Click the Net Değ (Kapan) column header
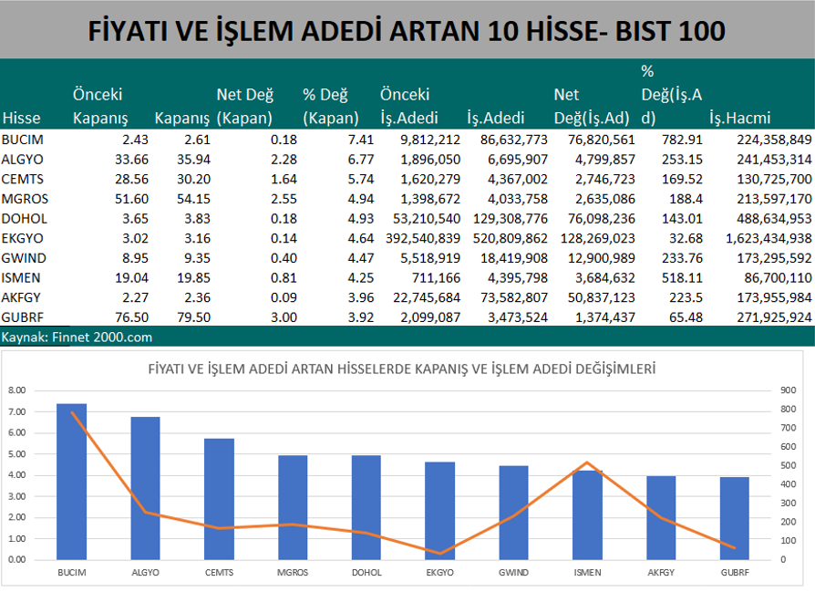Screen dimensions: 815x592 [x=244, y=106]
